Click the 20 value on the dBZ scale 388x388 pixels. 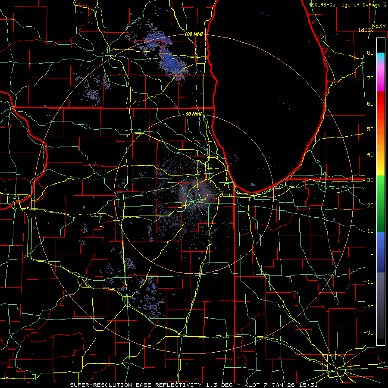click(x=370, y=206)
